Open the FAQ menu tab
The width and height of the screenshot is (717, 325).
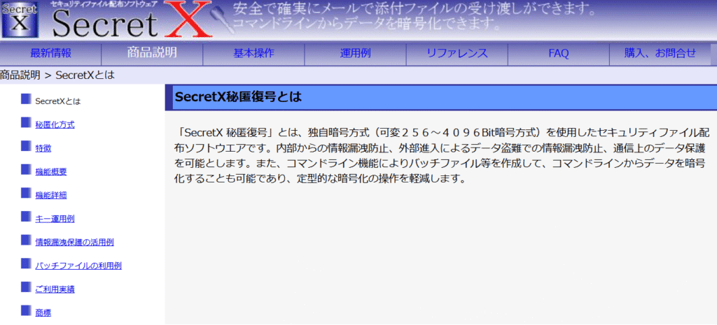click(x=559, y=53)
